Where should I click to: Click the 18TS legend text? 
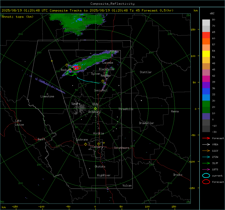coord(215,170)
